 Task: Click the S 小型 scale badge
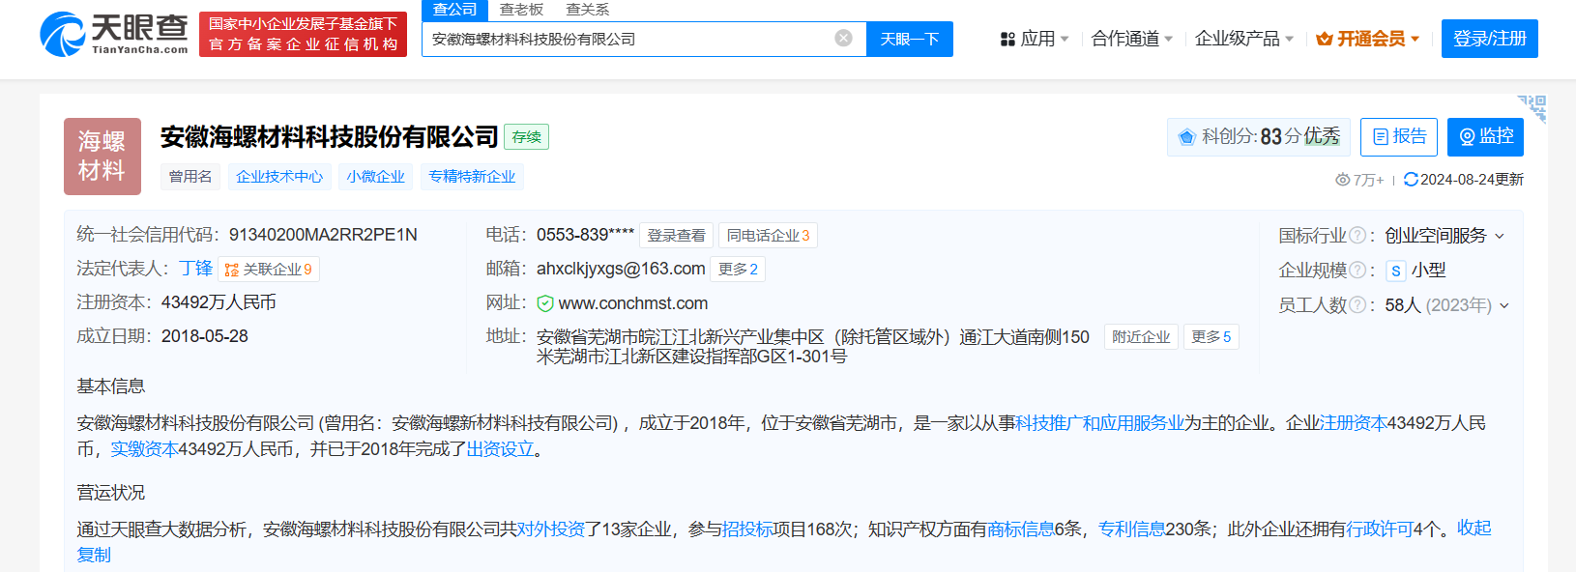1415,271
